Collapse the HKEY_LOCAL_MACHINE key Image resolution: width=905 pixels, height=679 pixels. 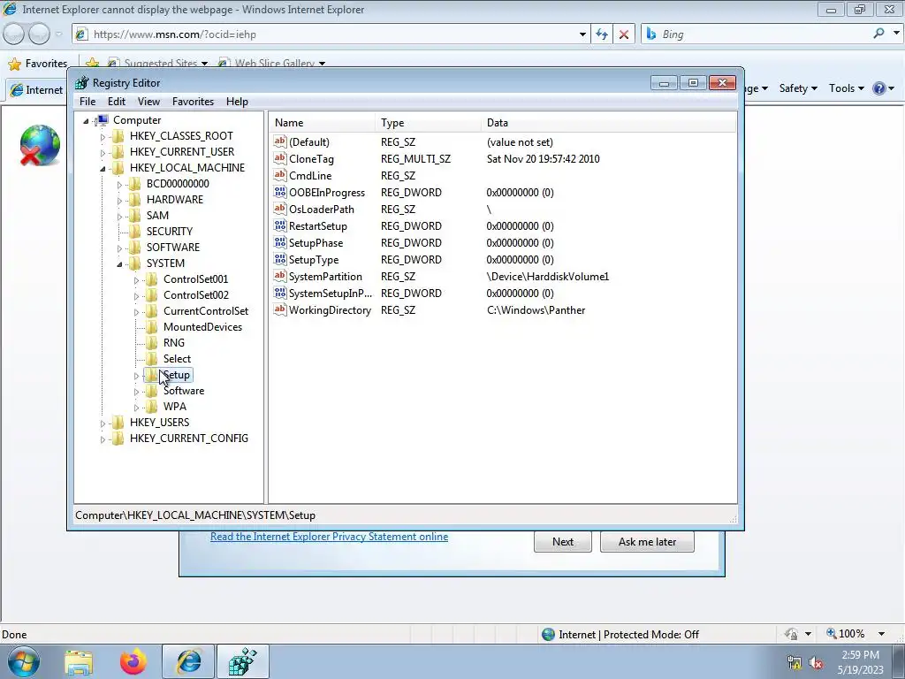point(103,169)
